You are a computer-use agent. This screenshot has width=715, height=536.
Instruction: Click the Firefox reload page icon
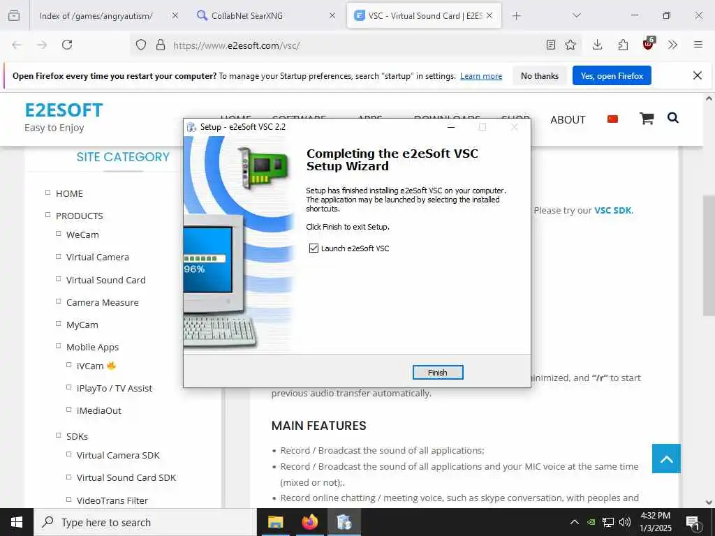point(67,45)
